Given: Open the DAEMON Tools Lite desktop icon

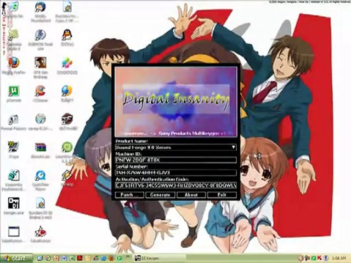Looking at the screenshot, I should point(41,35).
